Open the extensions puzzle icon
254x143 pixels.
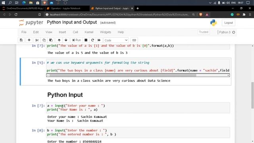[244, 14]
